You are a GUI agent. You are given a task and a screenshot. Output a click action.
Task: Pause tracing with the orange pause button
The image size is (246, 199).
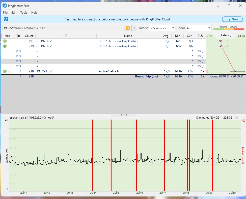pyautogui.click(x=128, y=28)
